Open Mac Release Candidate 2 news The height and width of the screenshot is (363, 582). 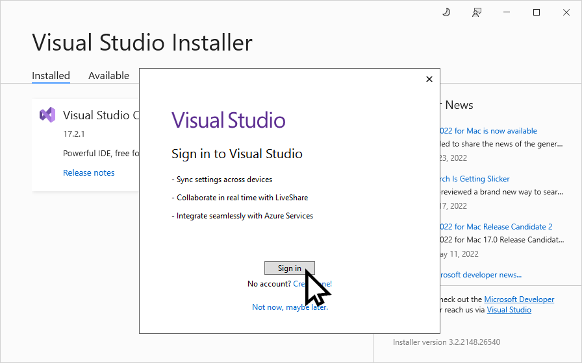(496, 227)
